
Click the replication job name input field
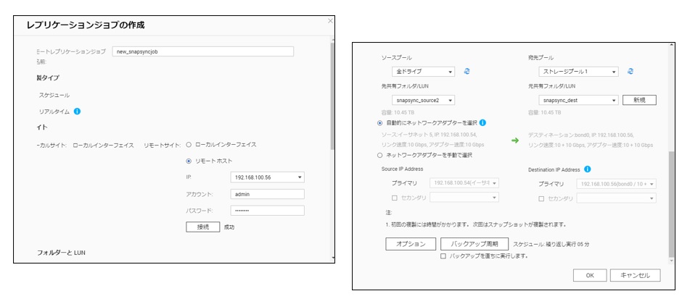tap(204, 51)
